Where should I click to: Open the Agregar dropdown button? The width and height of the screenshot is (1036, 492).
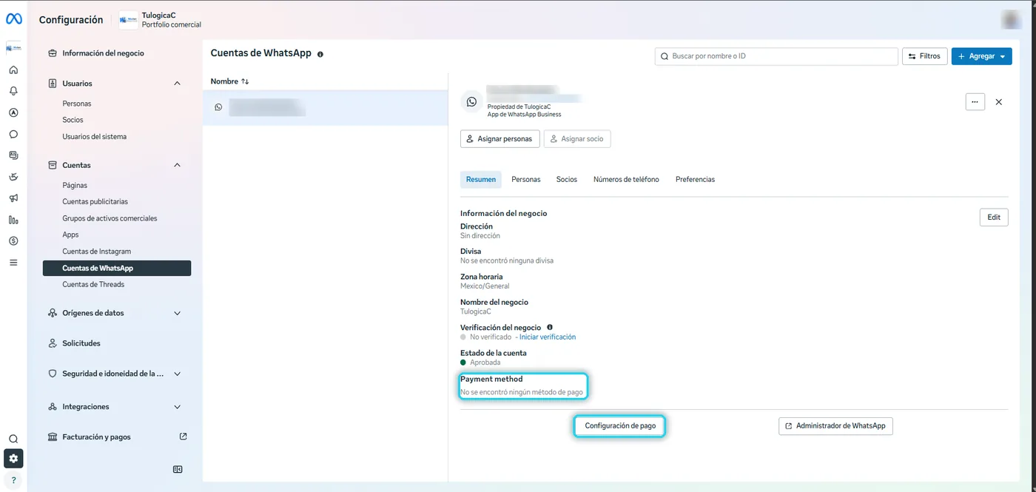click(981, 56)
